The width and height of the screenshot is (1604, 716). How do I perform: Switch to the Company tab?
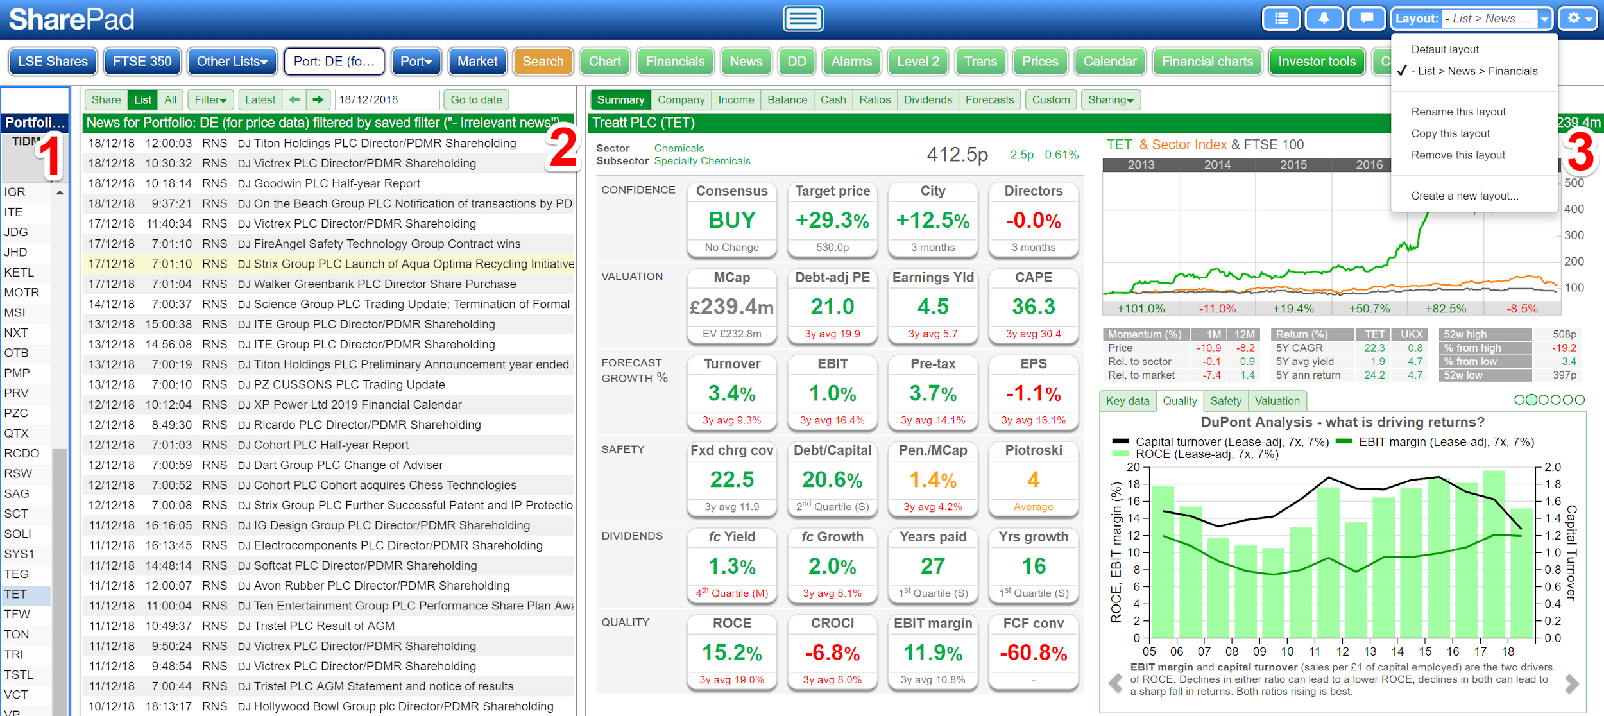pyautogui.click(x=681, y=99)
